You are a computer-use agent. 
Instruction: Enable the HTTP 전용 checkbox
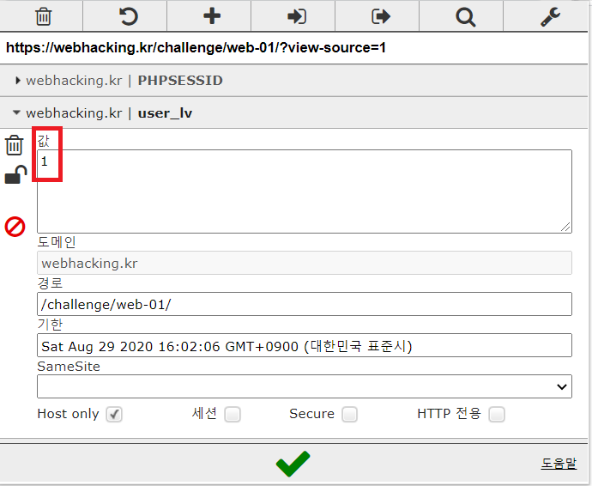point(497,414)
